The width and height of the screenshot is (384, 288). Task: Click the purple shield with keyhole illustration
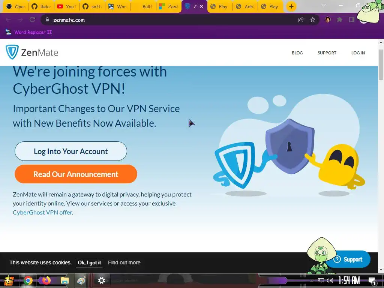click(x=290, y=146)
